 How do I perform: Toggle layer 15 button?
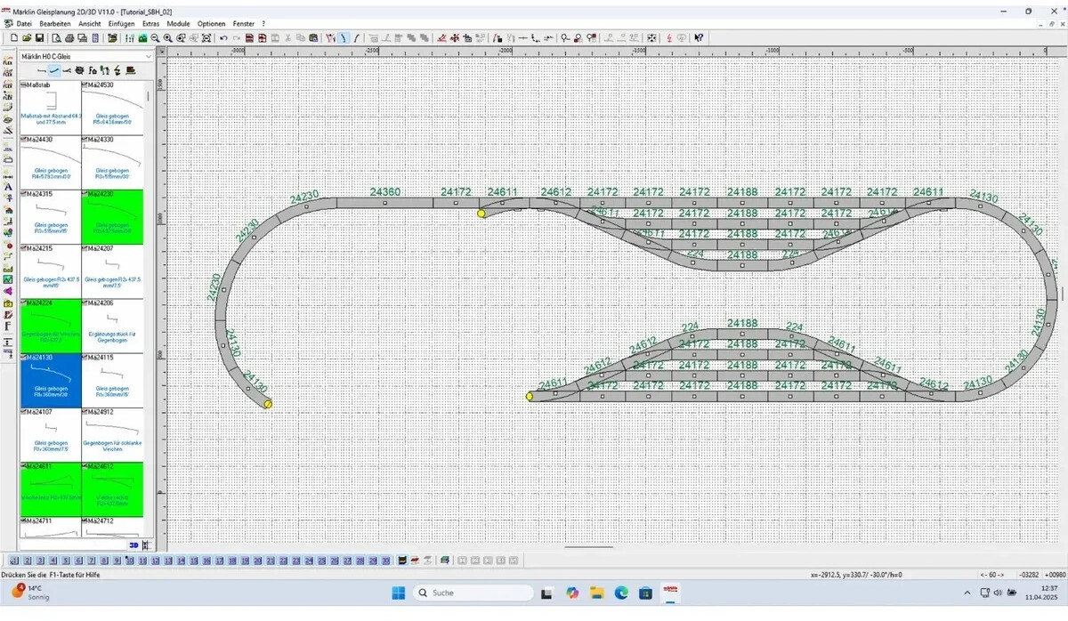click(x=194, y=561)
